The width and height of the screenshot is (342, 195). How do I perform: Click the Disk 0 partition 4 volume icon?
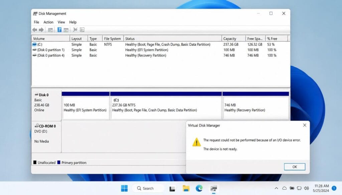(34, 55)
